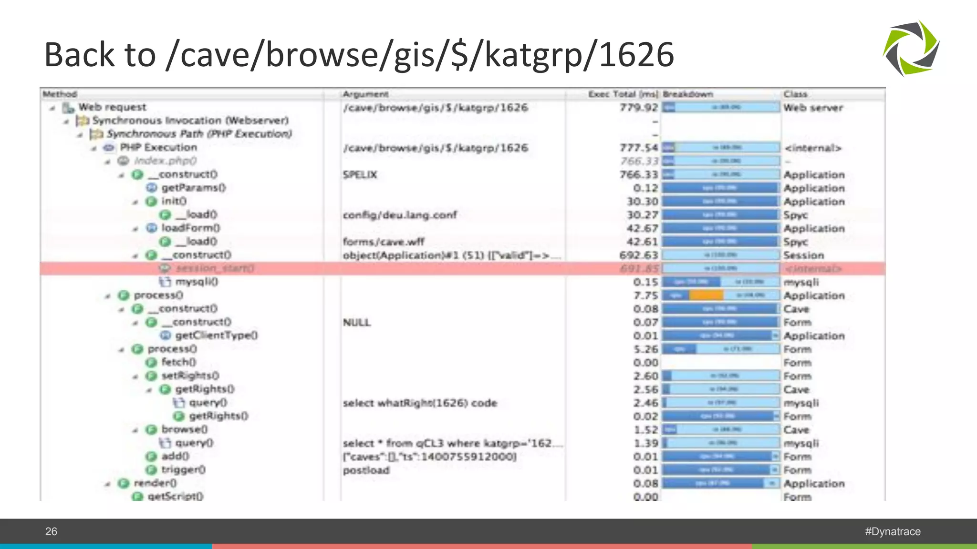Click the mysqli() database call icon

click(x=165, y=282)
